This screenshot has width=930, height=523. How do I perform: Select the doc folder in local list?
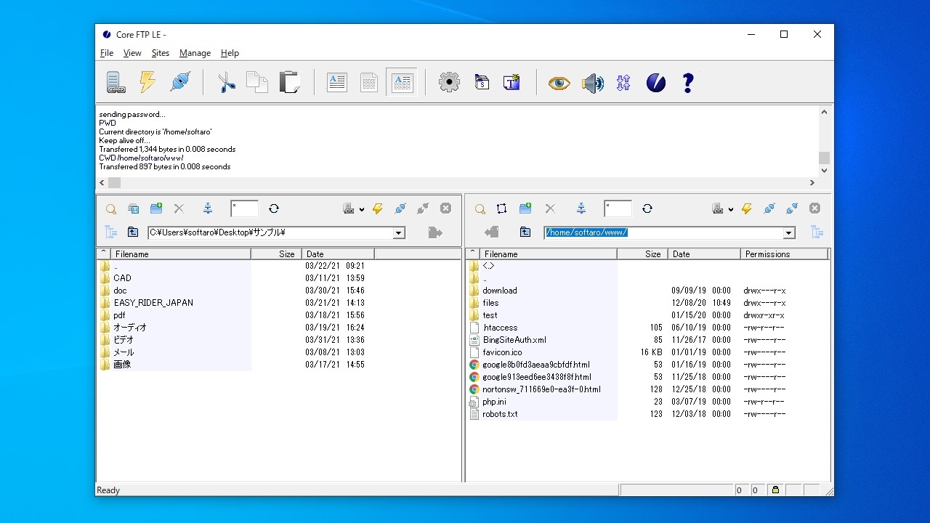[x=120, y=291]
